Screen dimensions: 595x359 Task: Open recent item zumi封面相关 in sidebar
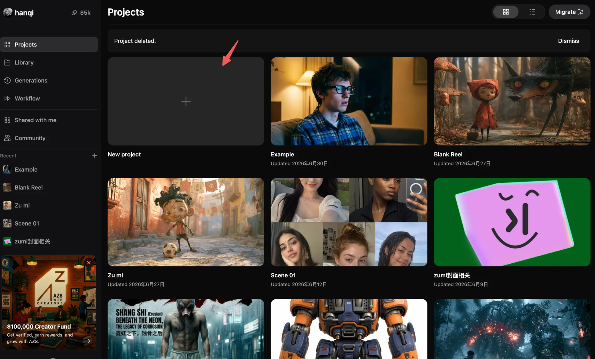tap(49, 241)
